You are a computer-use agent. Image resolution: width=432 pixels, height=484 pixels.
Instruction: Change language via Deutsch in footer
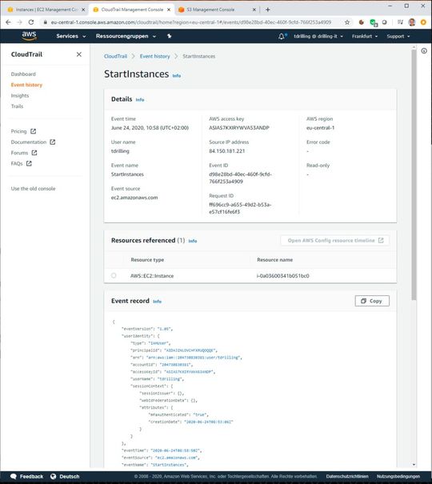[x=65, y=476]
